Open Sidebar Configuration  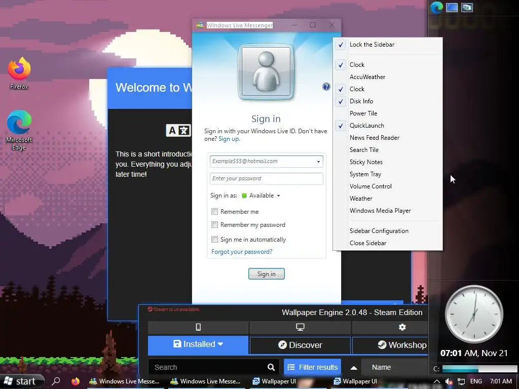(x=388, y=231)
